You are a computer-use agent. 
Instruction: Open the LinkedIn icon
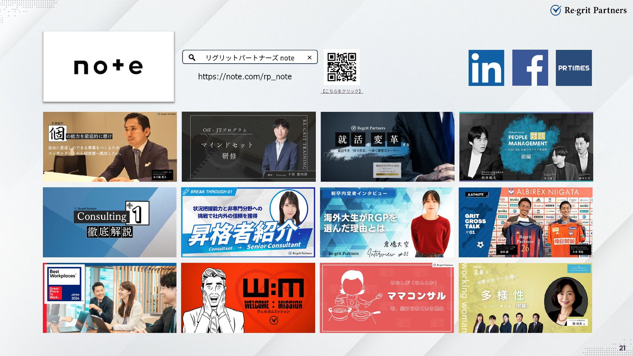(x=486, y=68)
